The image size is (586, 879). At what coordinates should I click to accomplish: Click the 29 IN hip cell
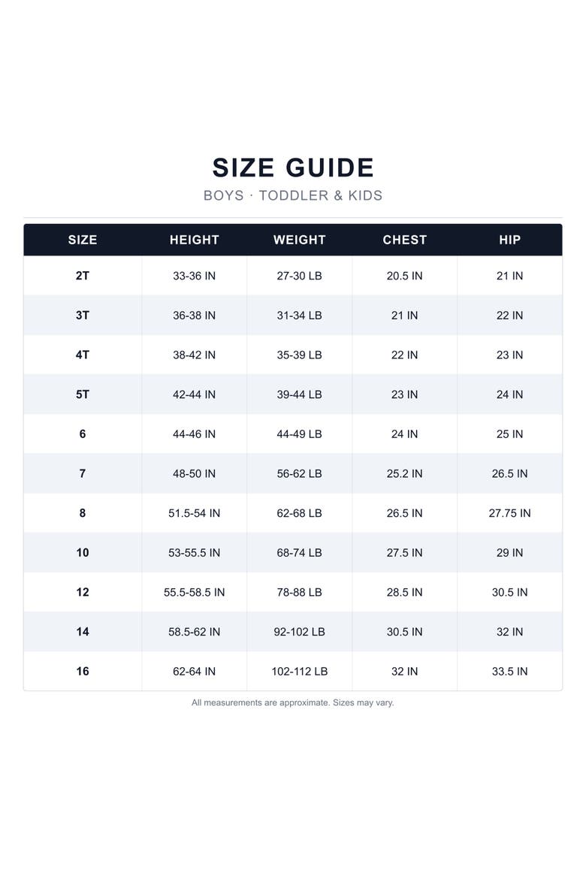[x=509, y=553]
